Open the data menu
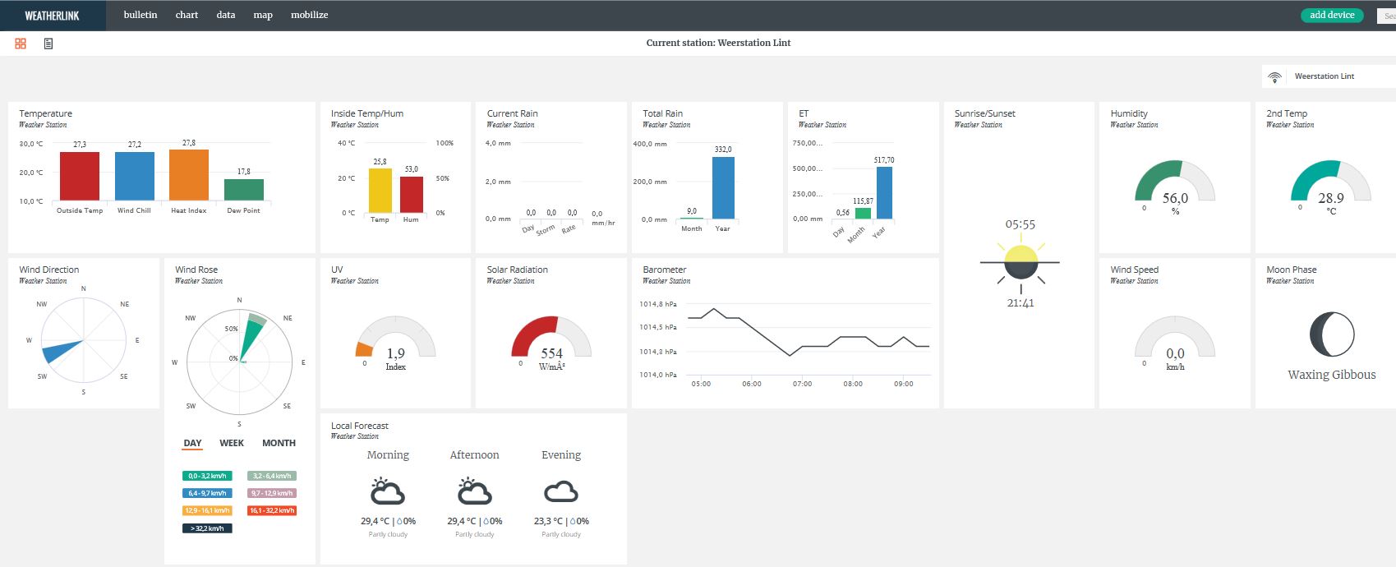 [226, 15]
